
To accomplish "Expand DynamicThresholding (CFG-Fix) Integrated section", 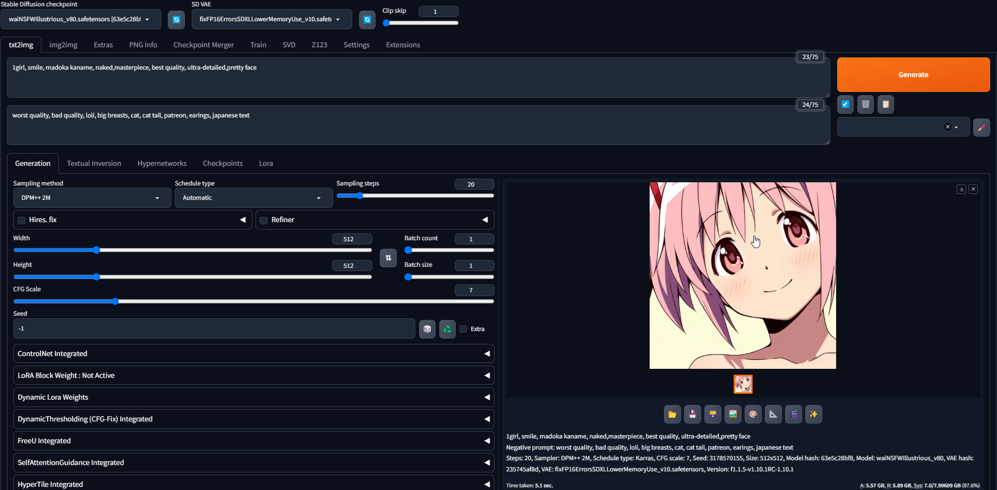I will coord(253,419).
